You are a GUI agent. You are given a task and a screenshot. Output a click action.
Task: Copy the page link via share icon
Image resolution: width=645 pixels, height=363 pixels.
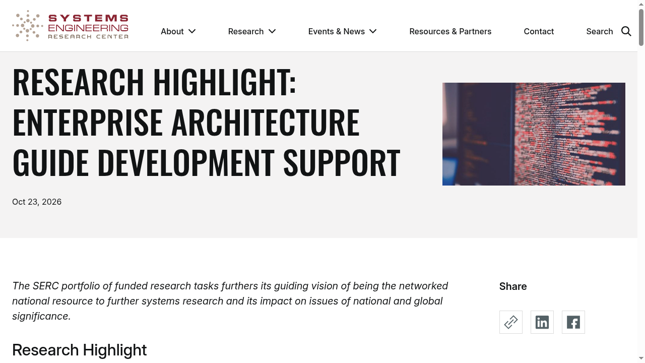(511, 322)
